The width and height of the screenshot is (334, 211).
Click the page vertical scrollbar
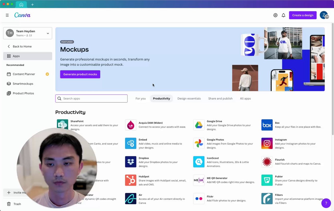333,79
